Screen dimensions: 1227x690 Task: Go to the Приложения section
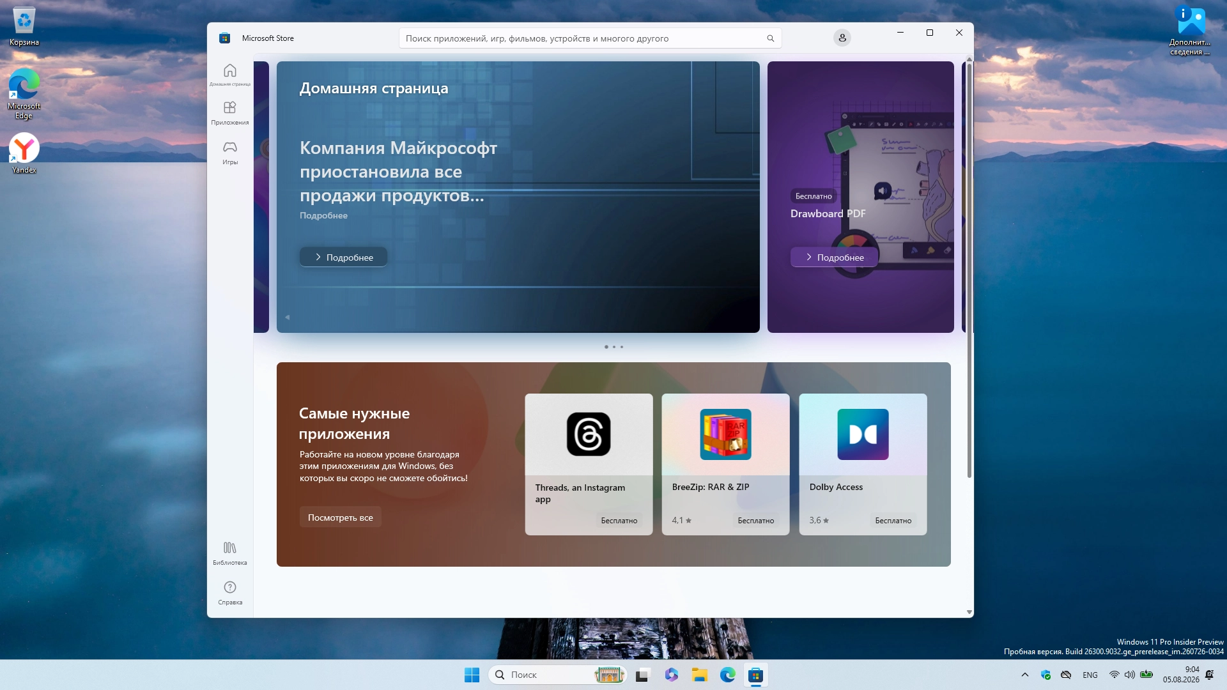point(230,113)
